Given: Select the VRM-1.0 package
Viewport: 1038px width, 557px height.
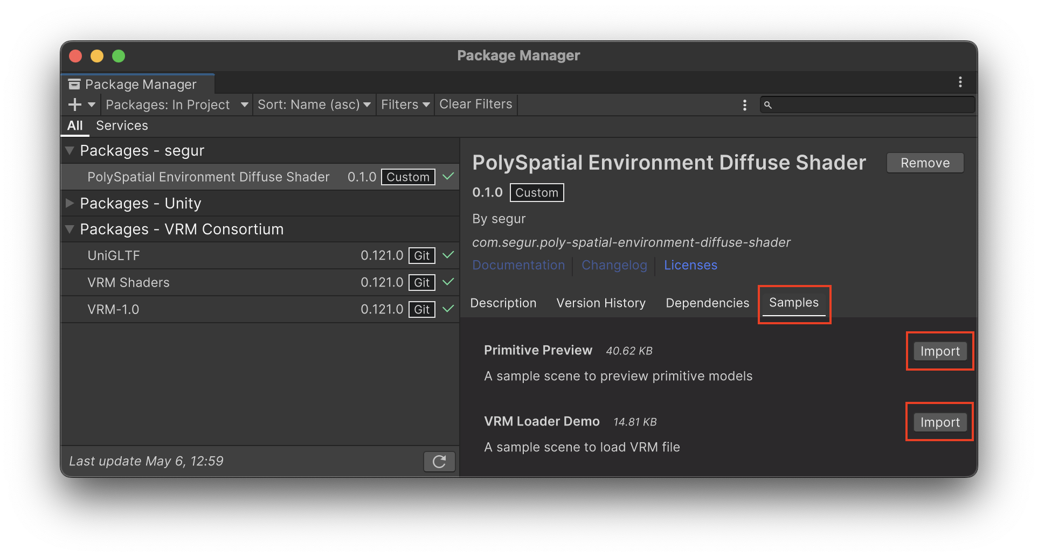Looking at the screenshot, I should pyautogui.click(x=260, y=309).
